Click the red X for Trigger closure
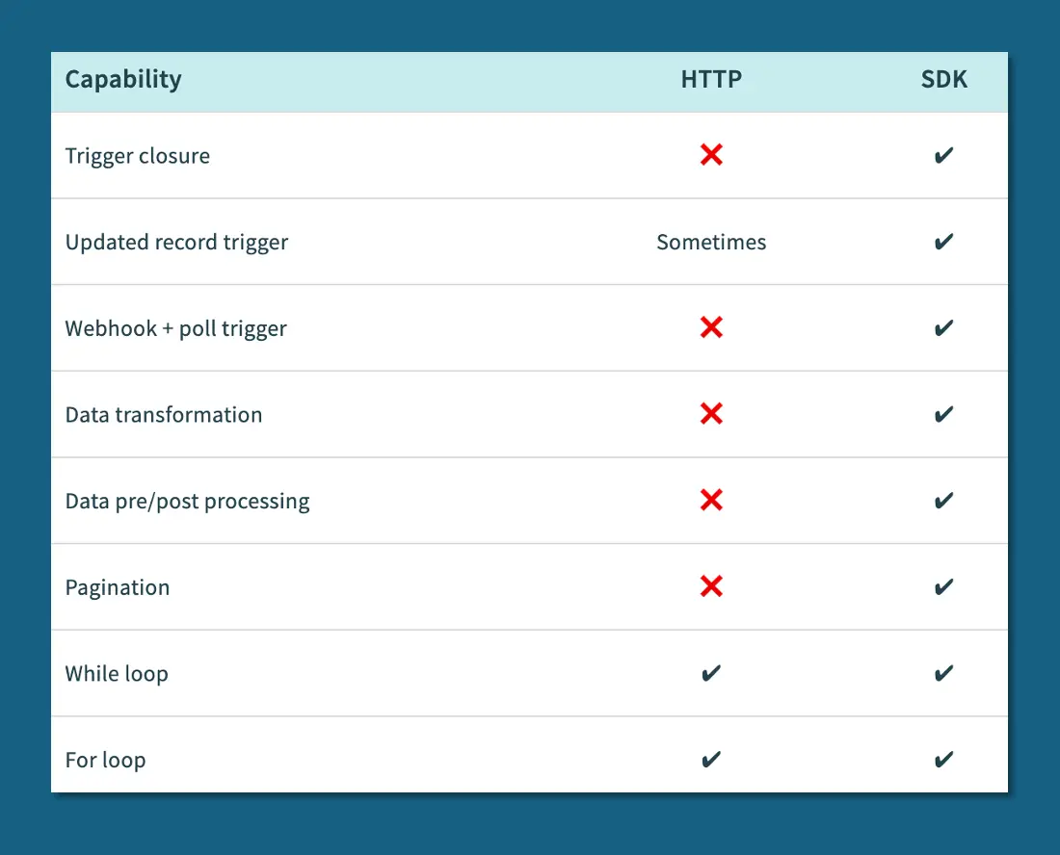1060x855 pixels. [x=711, y=155]
